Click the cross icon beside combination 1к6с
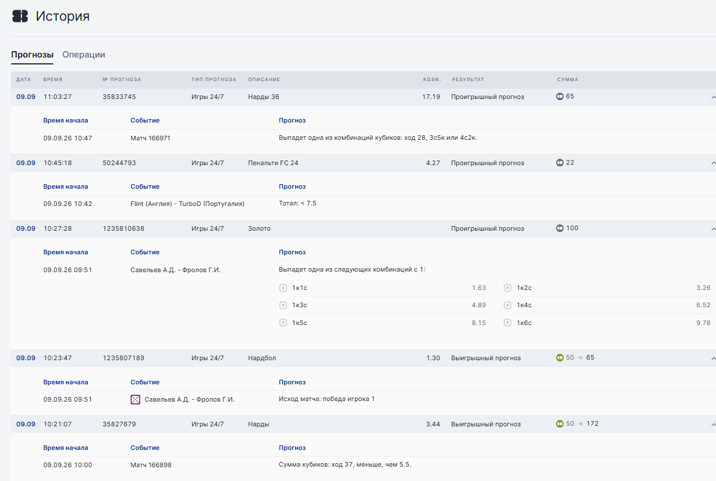Viewport: 716px width, 481px height. tap(507, 323)
